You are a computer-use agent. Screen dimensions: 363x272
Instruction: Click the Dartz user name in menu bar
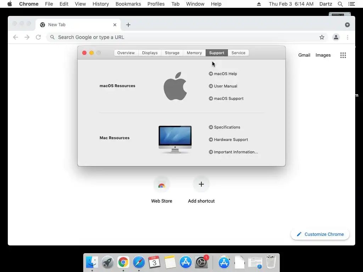pyautogui.click(x=325, y=4)
